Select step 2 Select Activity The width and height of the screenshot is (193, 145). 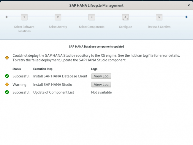coord(58,17)
